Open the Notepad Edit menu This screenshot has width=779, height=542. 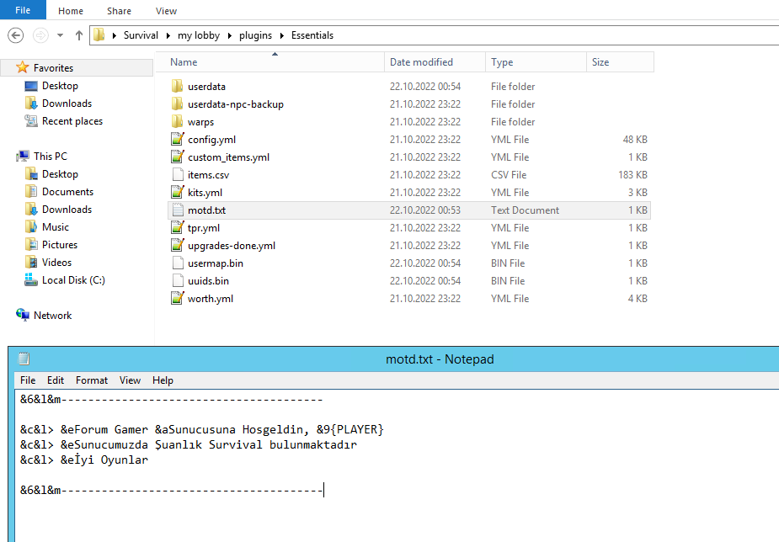[55, 380]
